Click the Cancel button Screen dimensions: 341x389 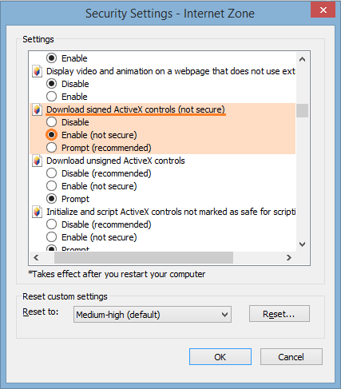click(291, 357)
